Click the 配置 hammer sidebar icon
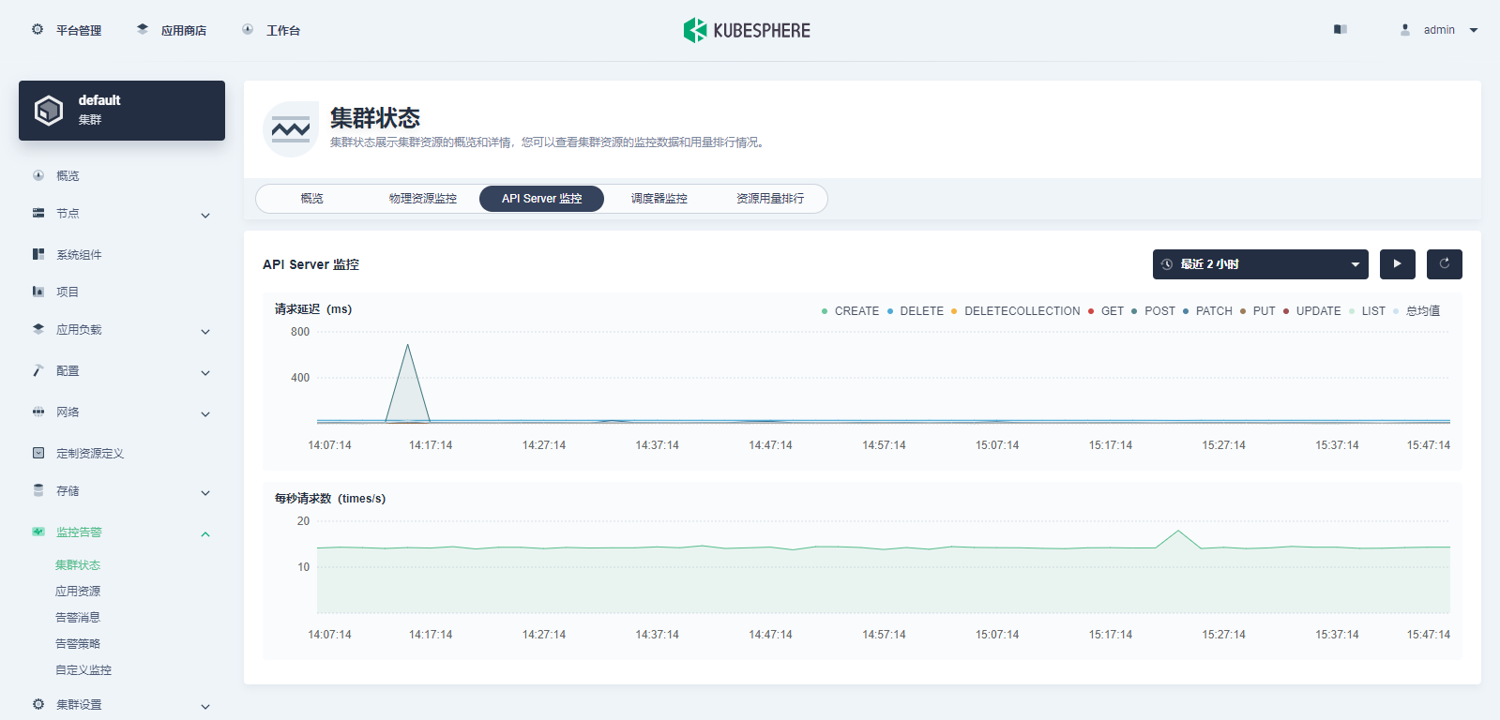Viewport: 1500px width, 720px height. [x=38, y=370]
